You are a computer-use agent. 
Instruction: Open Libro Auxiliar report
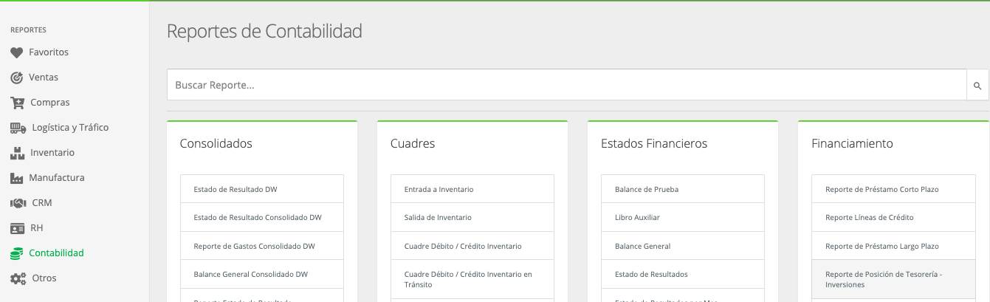point(683,217)
